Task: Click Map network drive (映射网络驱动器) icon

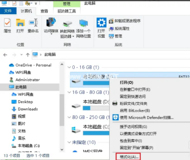Action: click(x=67, y=30)
